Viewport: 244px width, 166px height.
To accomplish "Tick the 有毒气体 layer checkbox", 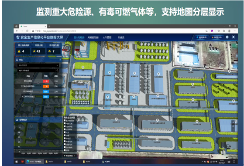I will coord(65,141).
